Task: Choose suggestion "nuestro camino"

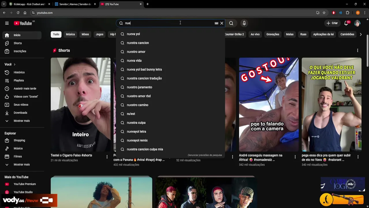Action: click(170, 105)
